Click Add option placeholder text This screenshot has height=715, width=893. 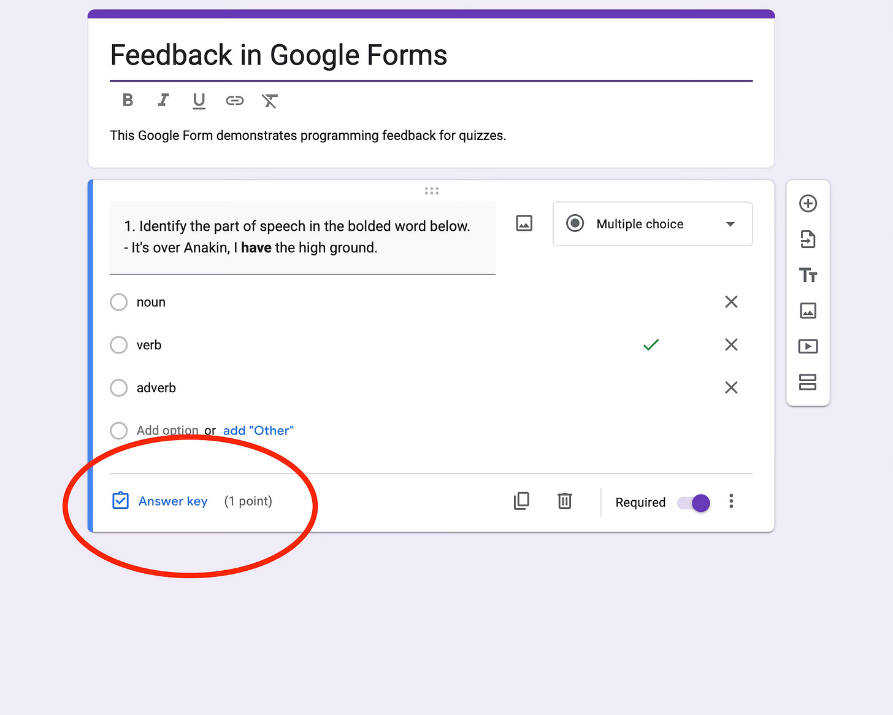tap(167, 431)
